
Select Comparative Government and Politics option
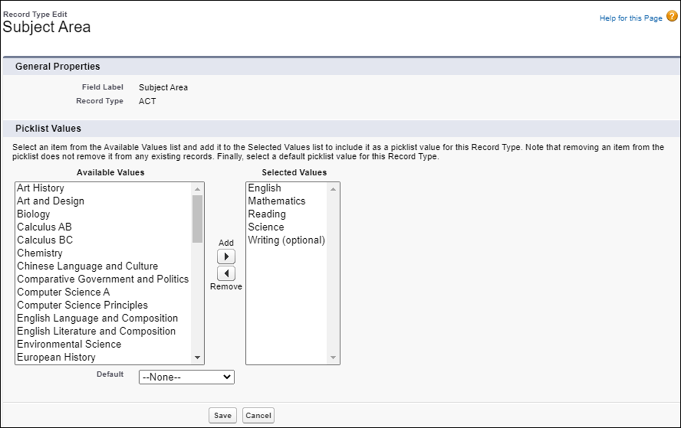pos(104,279)
